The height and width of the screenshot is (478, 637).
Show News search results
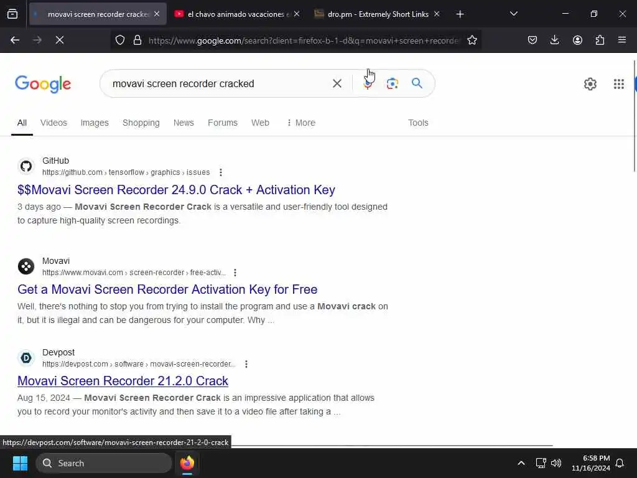coord(184,123)
